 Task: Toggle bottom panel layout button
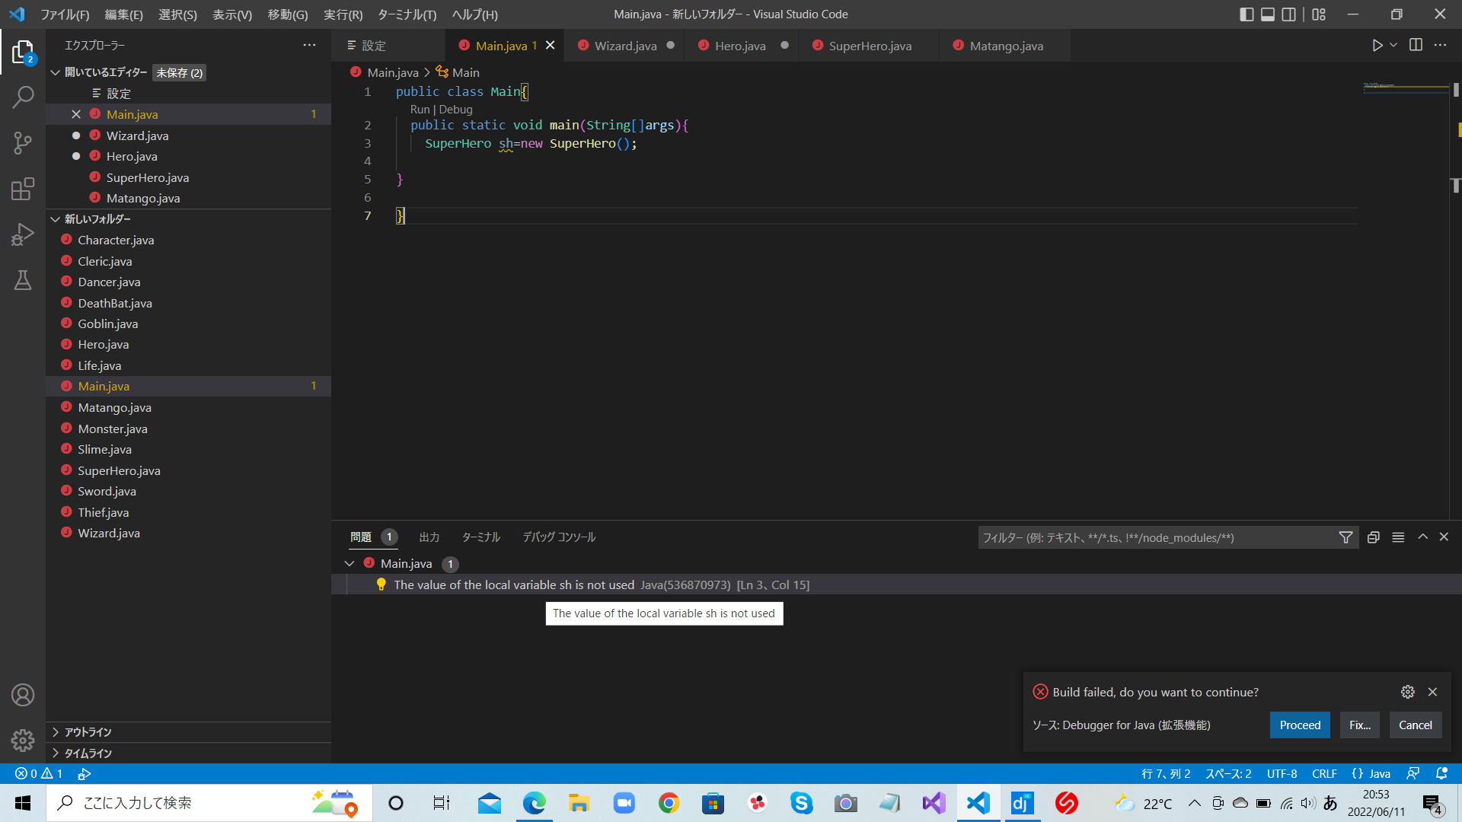1268,14
